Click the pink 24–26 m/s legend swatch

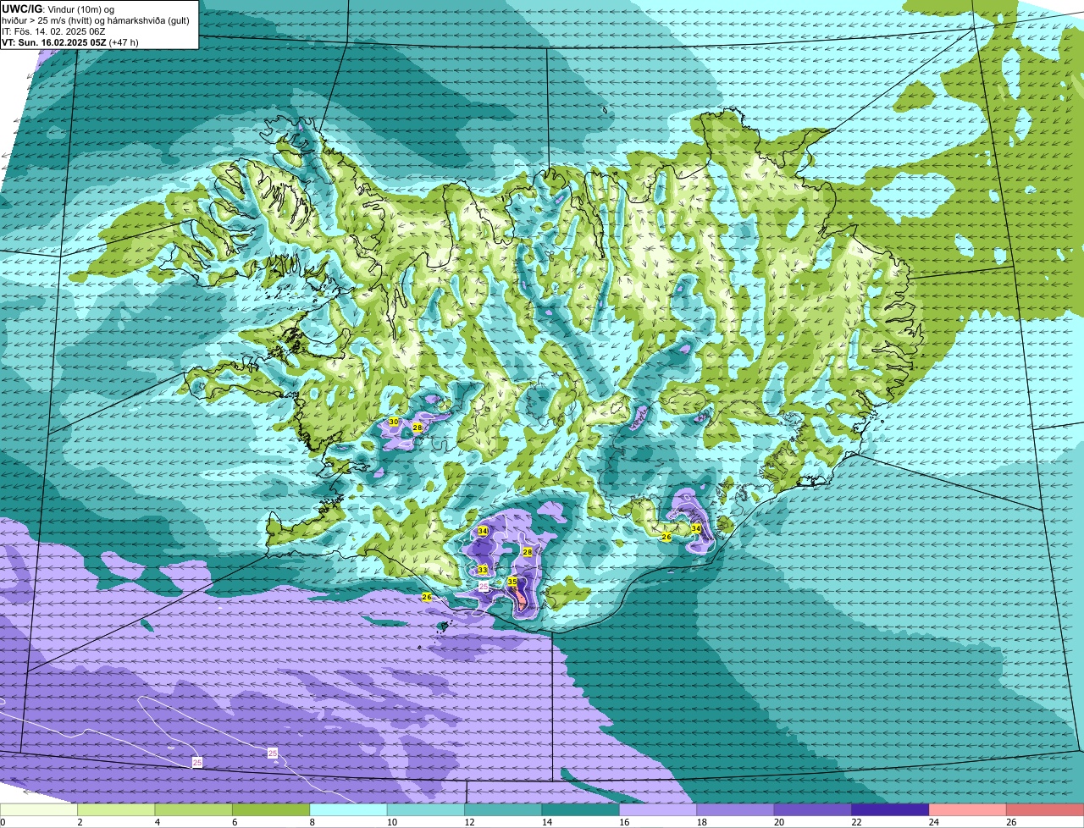pyautogui.click(x=968, y=809)
